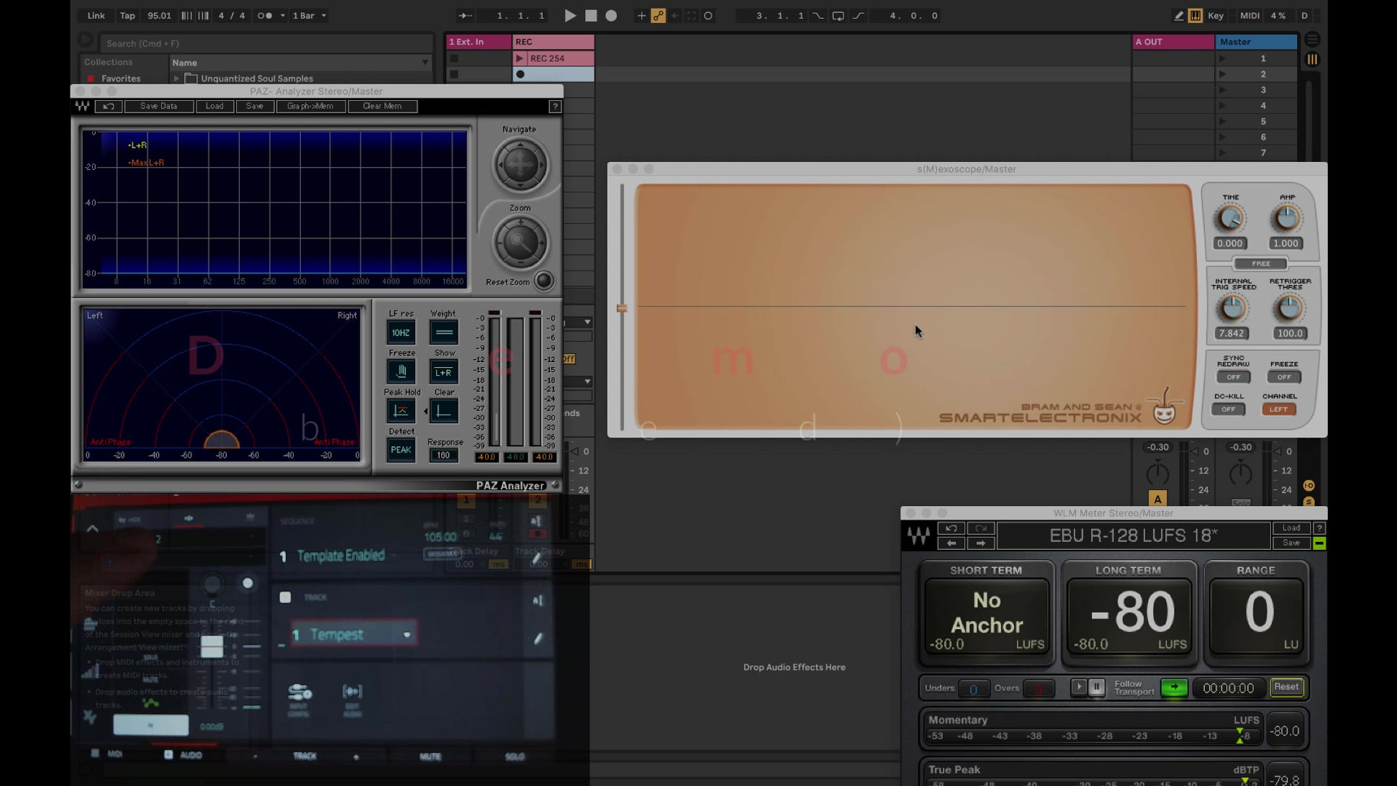Click the WLM Meter undo icon
The width and height of the screenshot is (1397, 786).
click(951, 528)
